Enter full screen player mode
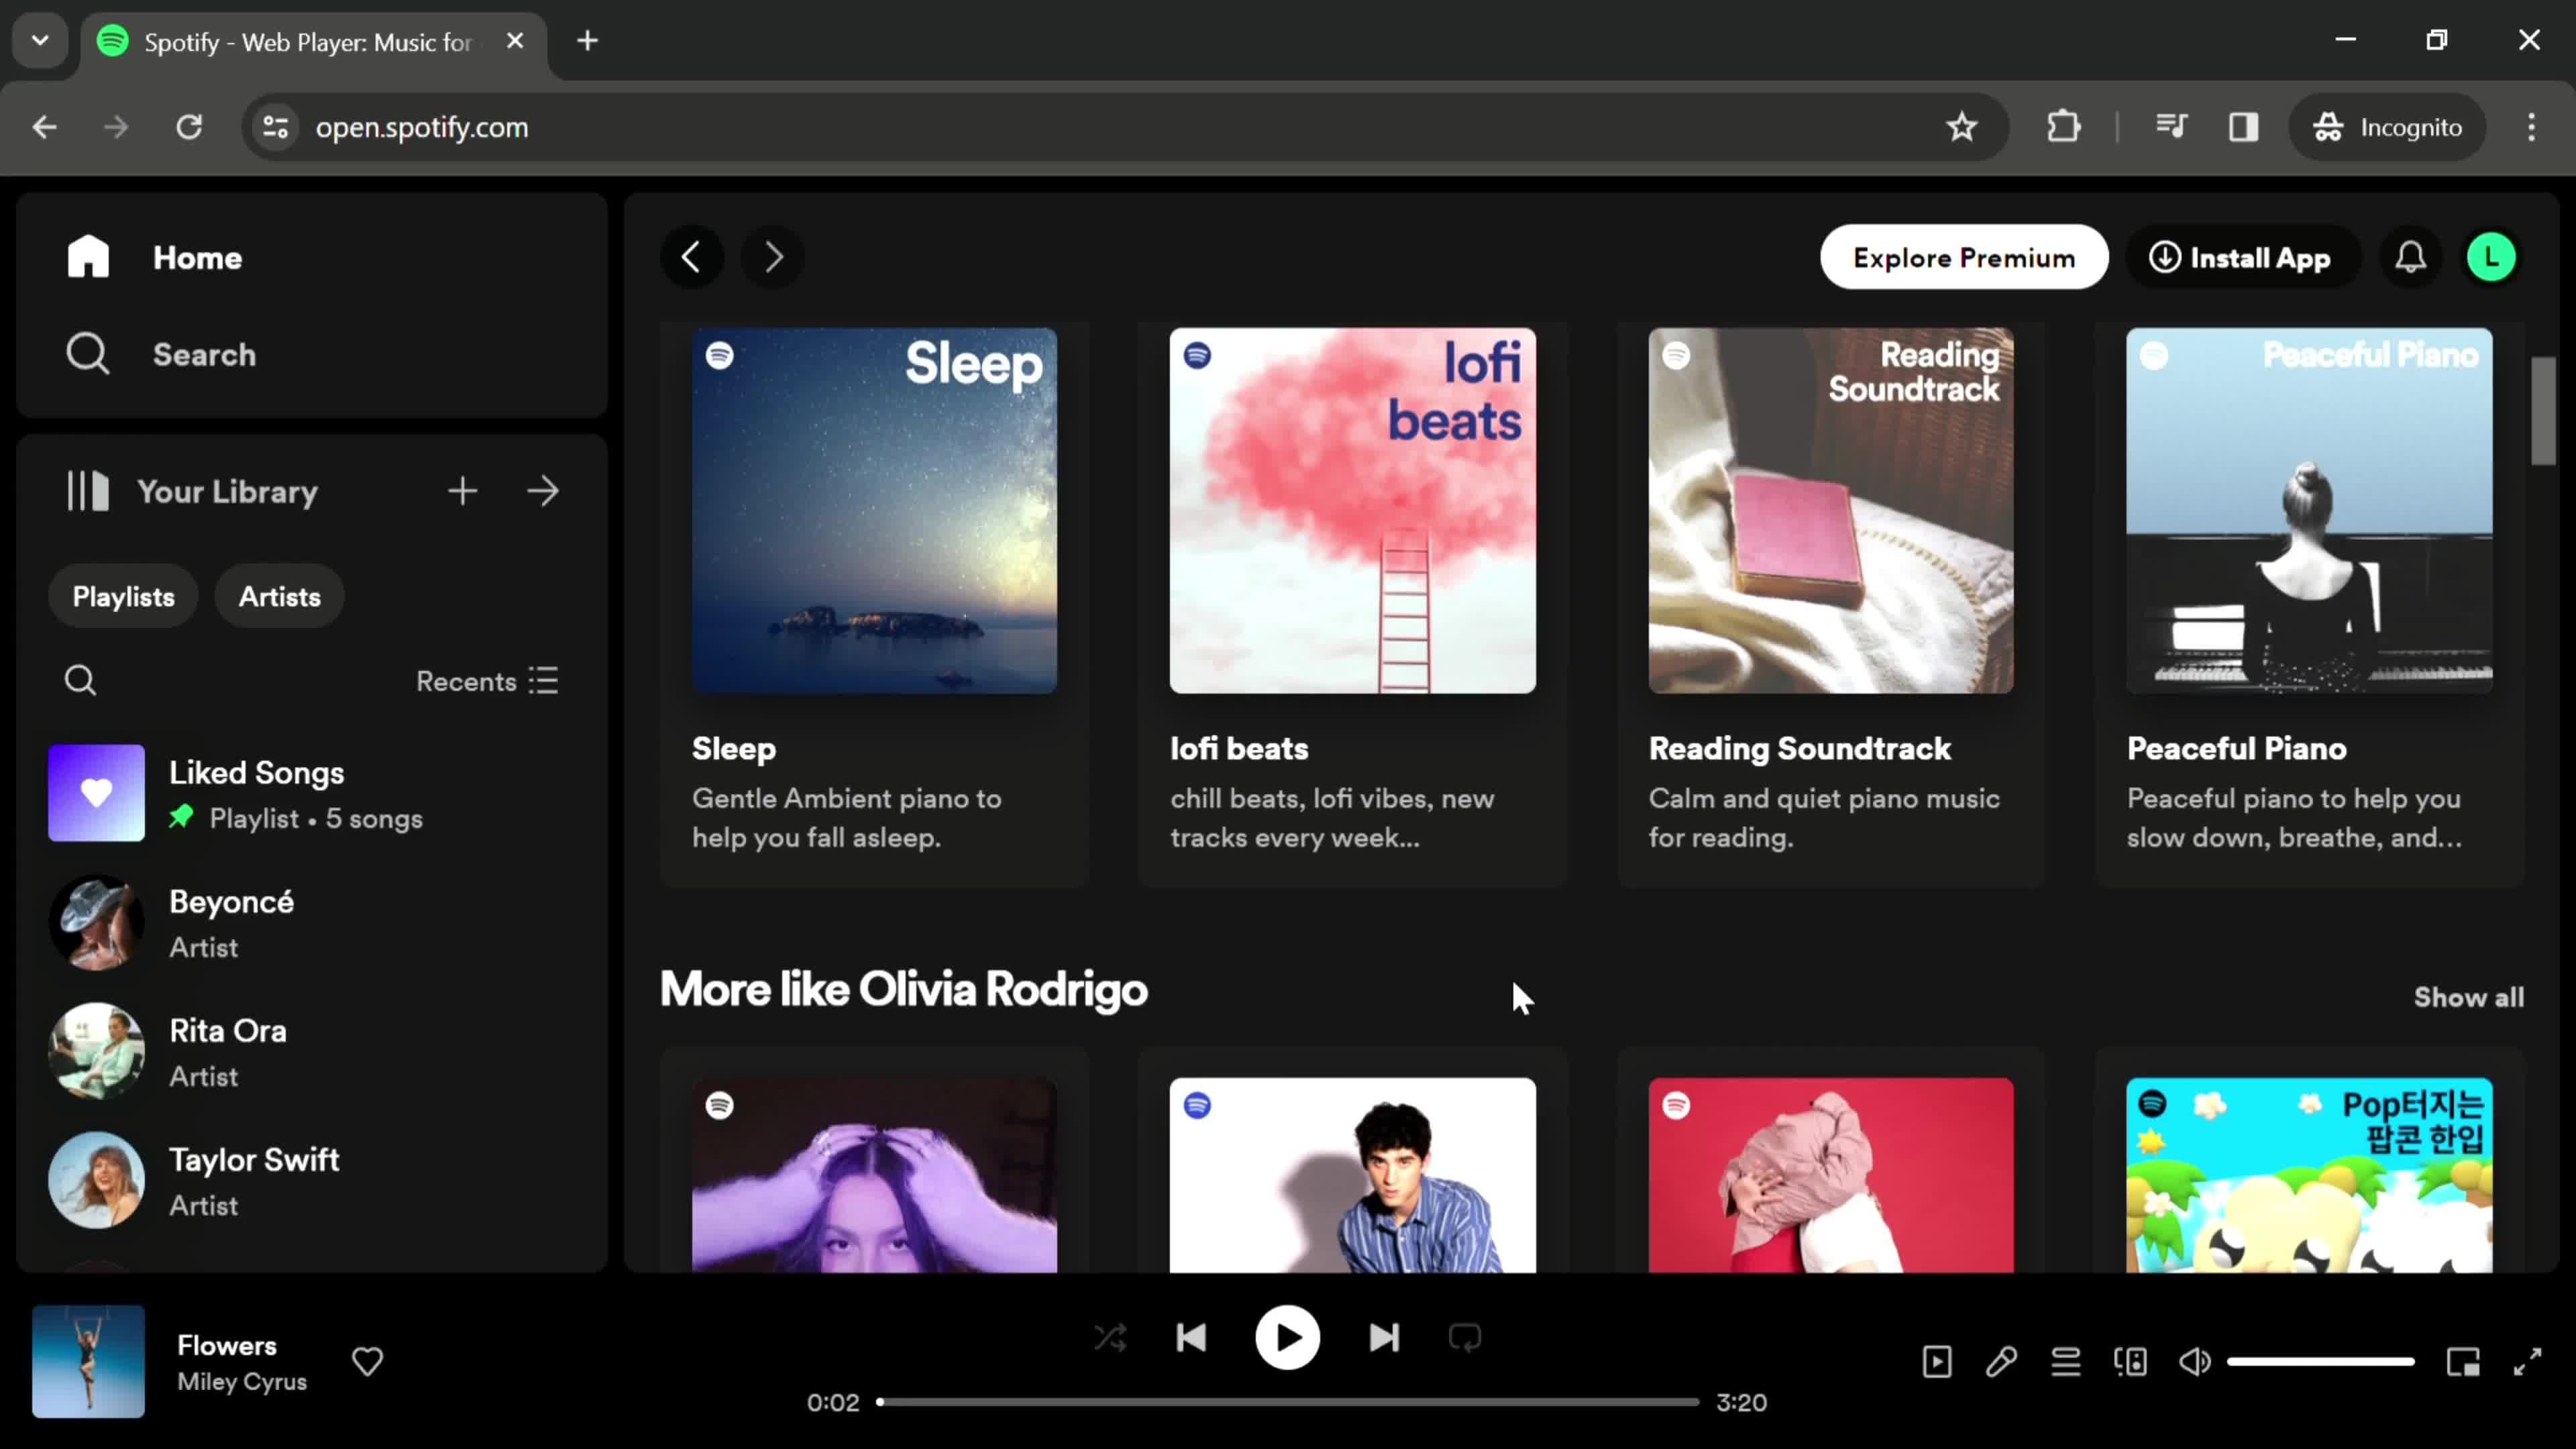This screenshot has width=2576, height=1449. click(x=2528, y=1361)
